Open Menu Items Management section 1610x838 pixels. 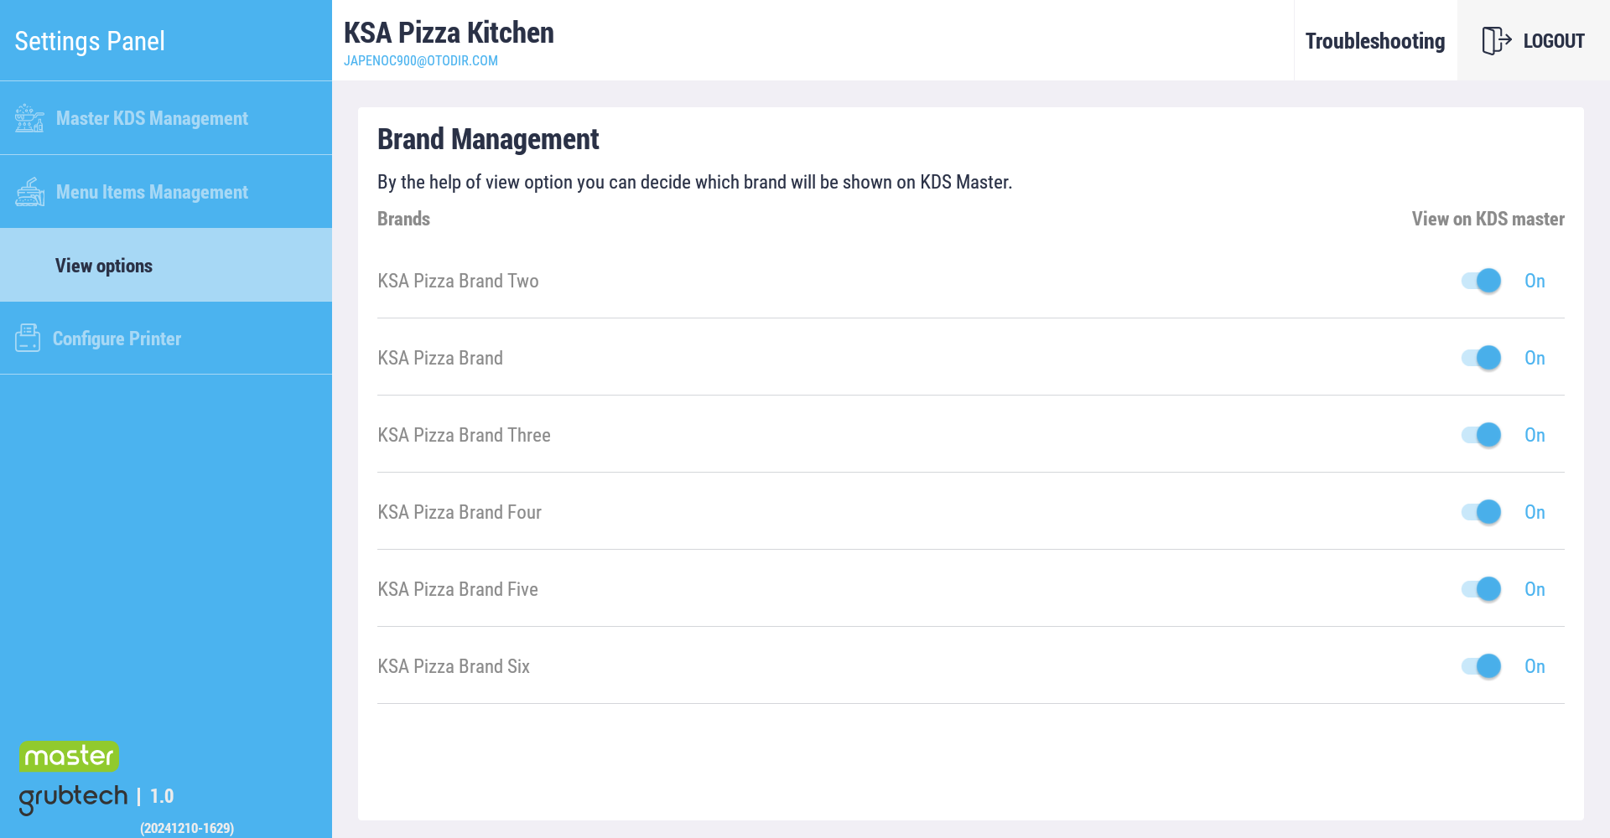[166, 192]
